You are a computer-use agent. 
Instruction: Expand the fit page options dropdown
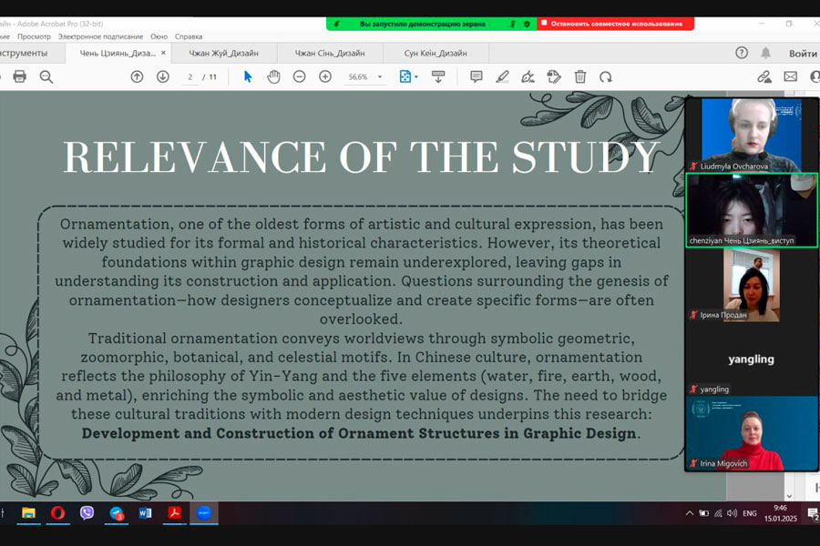tap(416, 77)
